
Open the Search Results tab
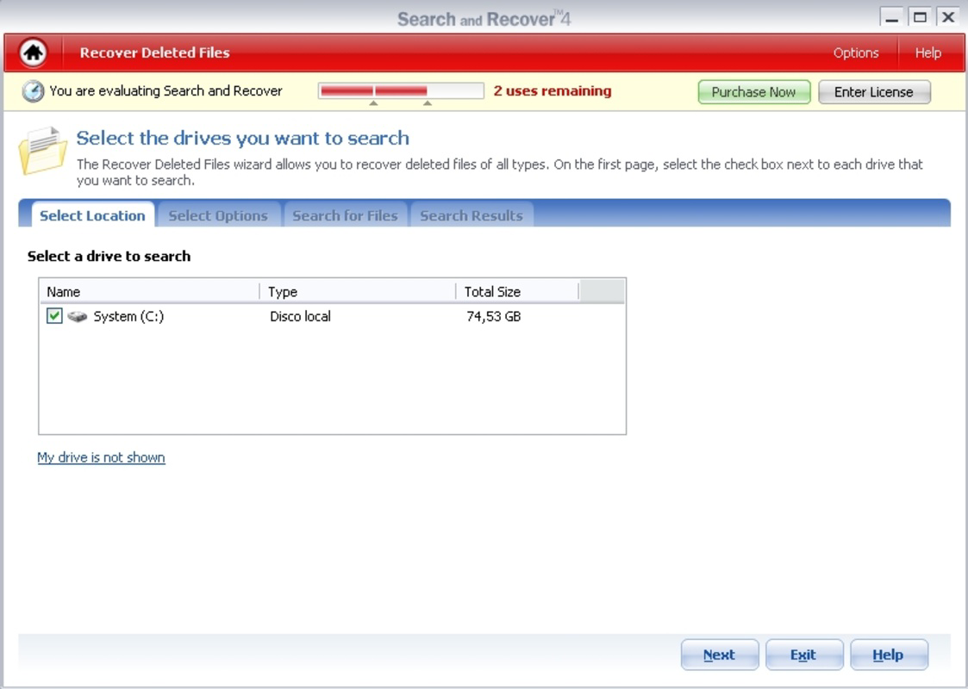pos(472,215)
